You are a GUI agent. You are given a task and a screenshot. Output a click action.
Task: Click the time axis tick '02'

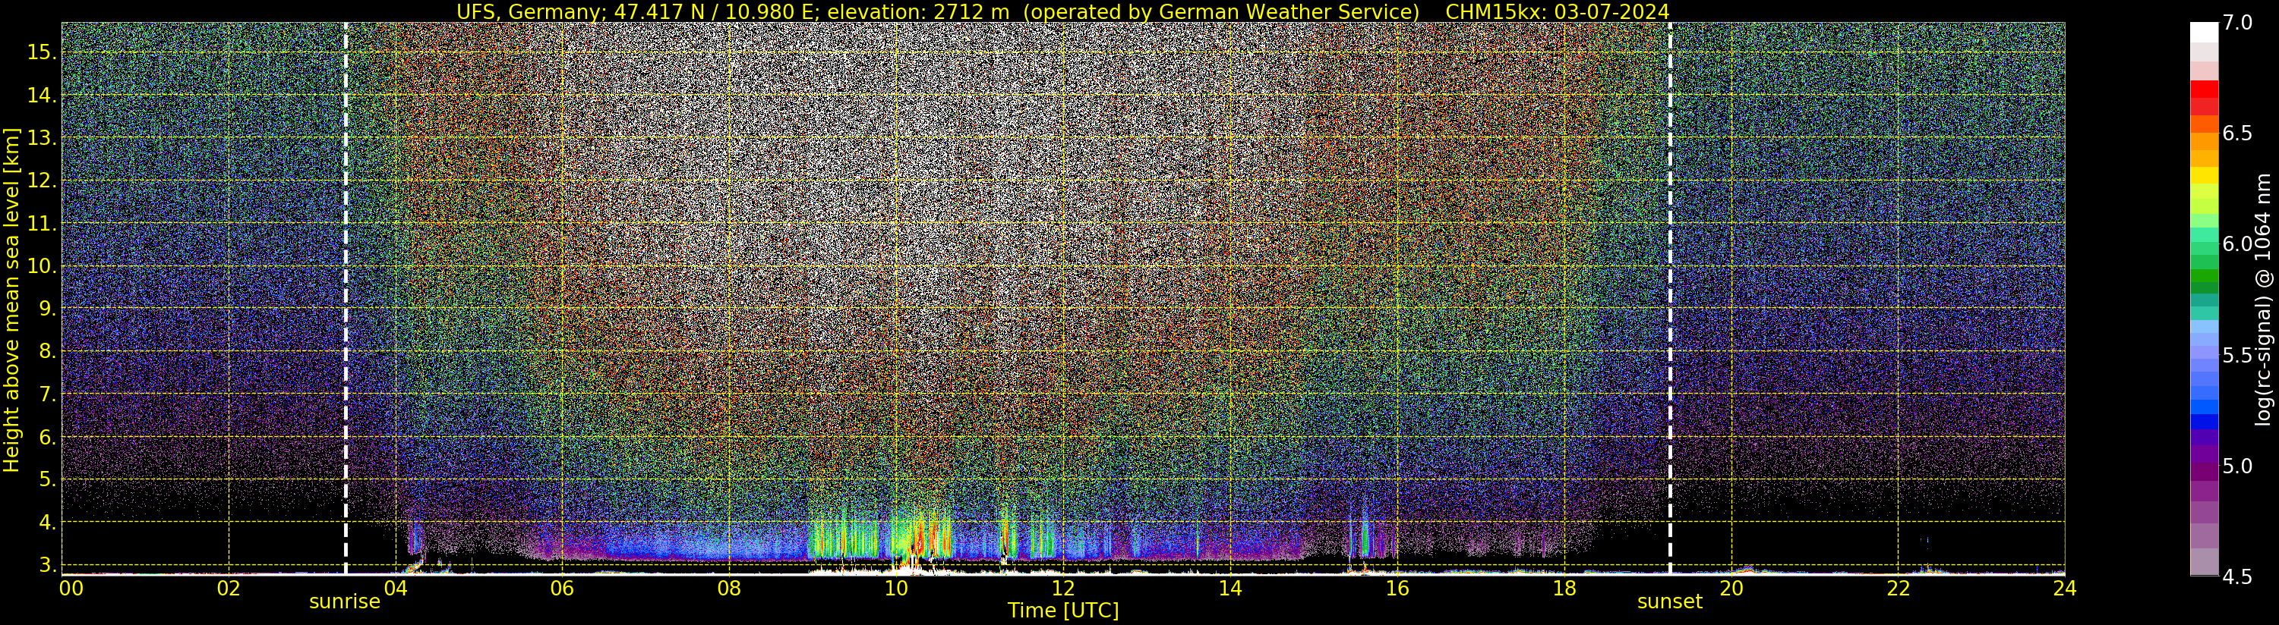[229, 588]
